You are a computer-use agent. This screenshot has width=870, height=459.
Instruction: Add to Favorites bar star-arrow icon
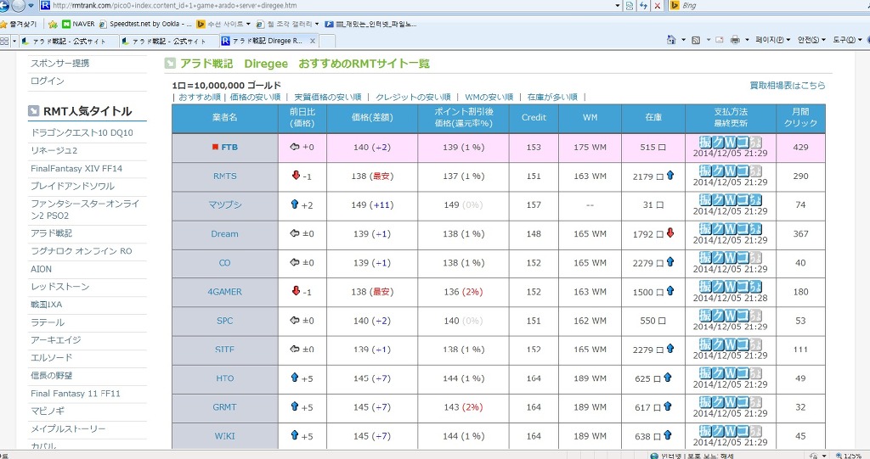pyautogui.click(x=53, y=24)
